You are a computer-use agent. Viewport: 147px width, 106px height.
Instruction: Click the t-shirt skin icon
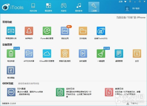[x=125, y=2]
